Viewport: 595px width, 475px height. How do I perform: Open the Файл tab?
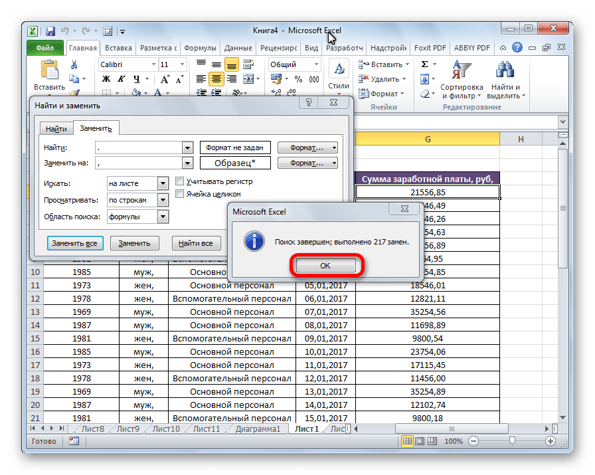click(x=45, y=48)
